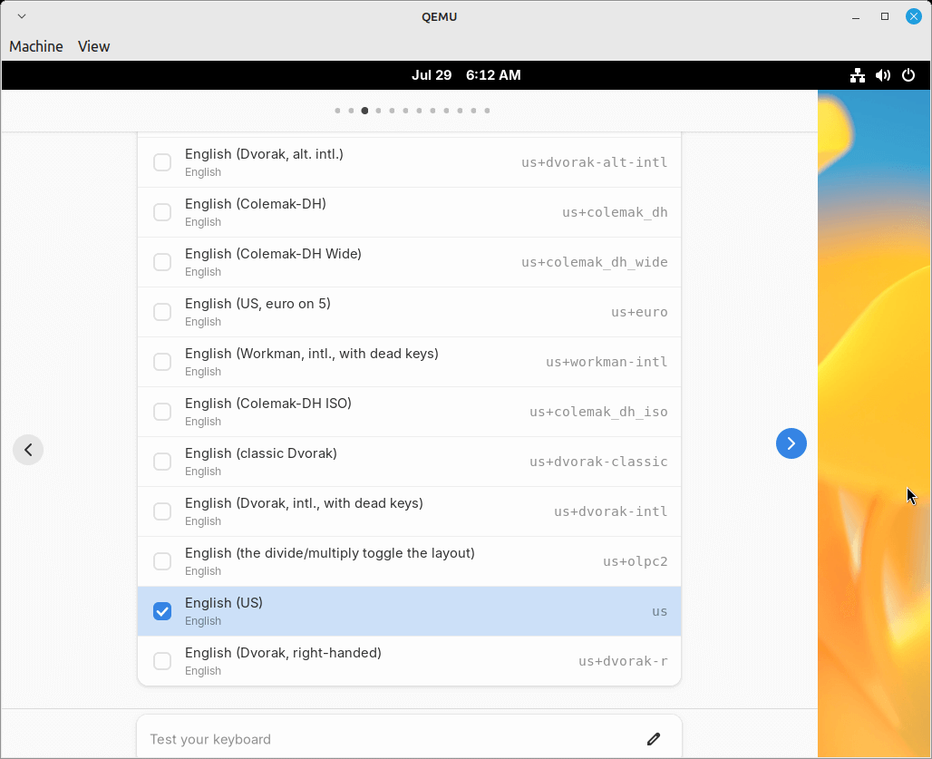Open the View menu

93,46
